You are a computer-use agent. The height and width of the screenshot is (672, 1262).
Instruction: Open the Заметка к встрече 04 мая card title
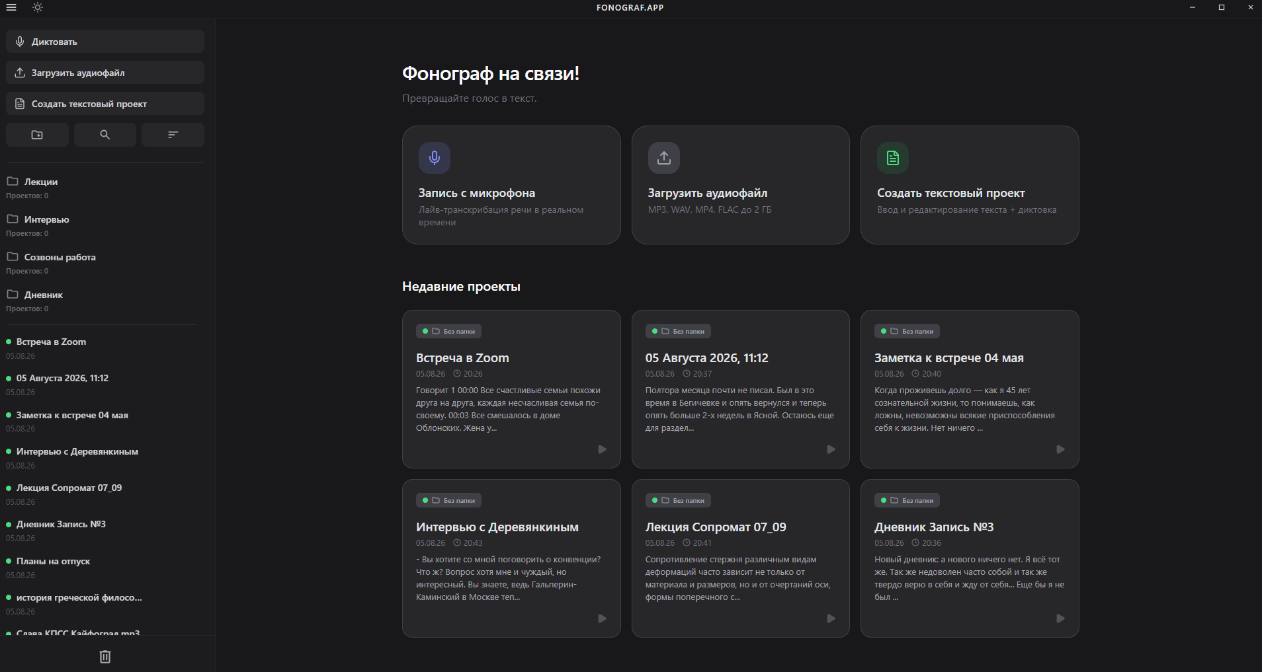[949, 357]
